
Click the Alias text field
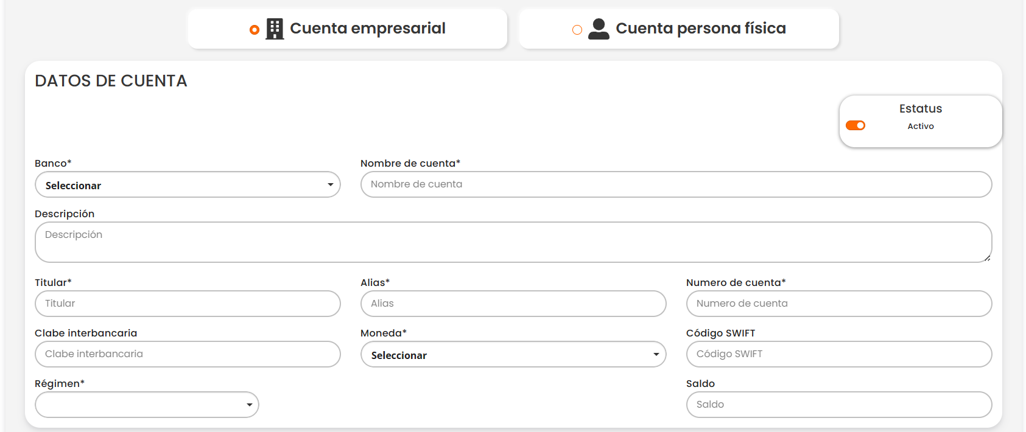(513, 304)
